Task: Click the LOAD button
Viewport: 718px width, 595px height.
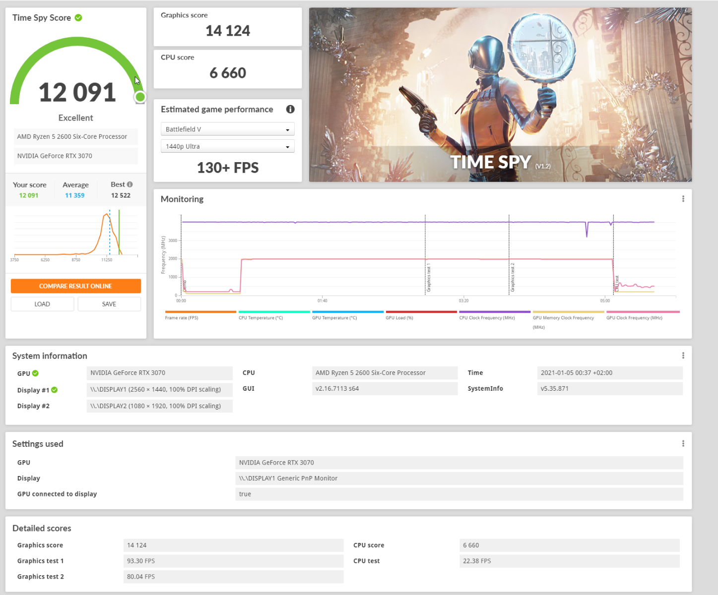Action: [42, 304]
